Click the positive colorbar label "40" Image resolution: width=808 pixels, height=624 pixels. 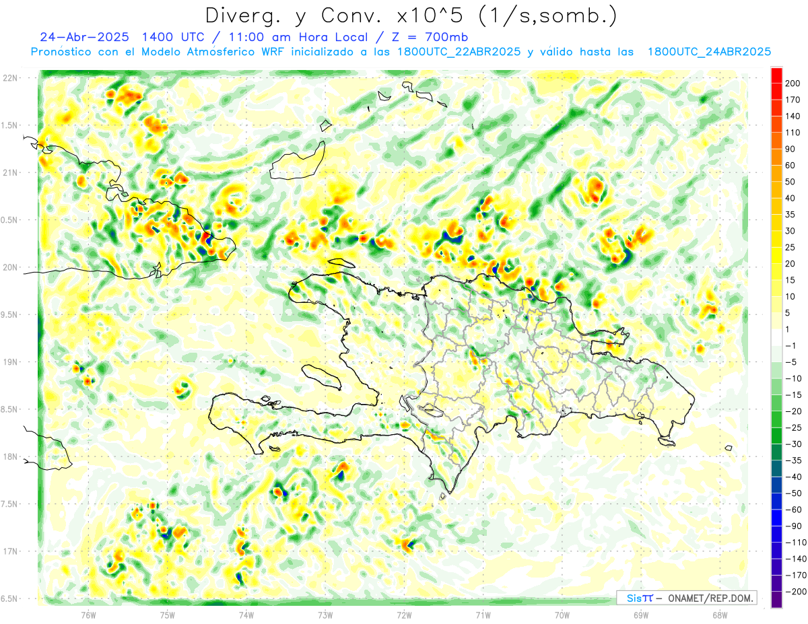(x=790, y=198)
